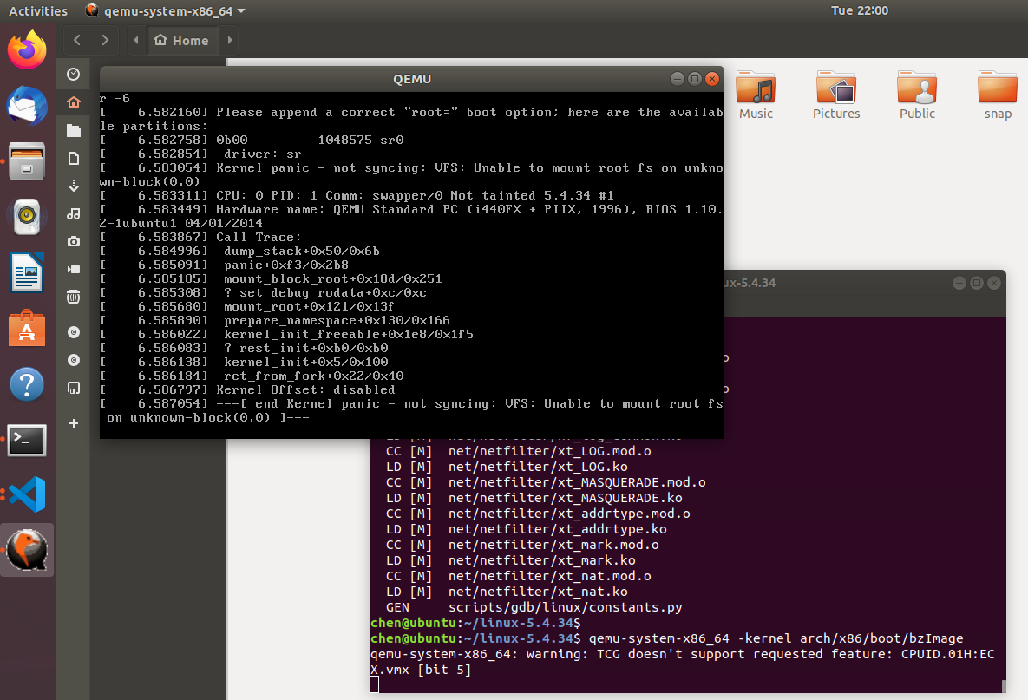
Task: Open Music in Files sidebar
Action: pos(74,213)
